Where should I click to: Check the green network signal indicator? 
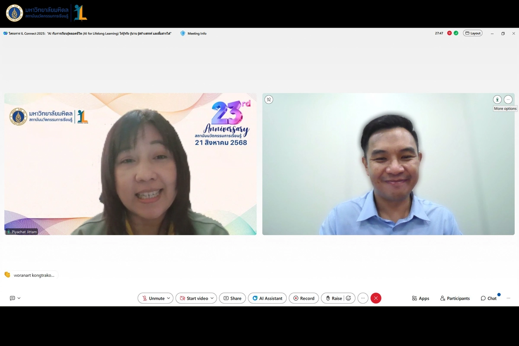[x=456, y=33]
